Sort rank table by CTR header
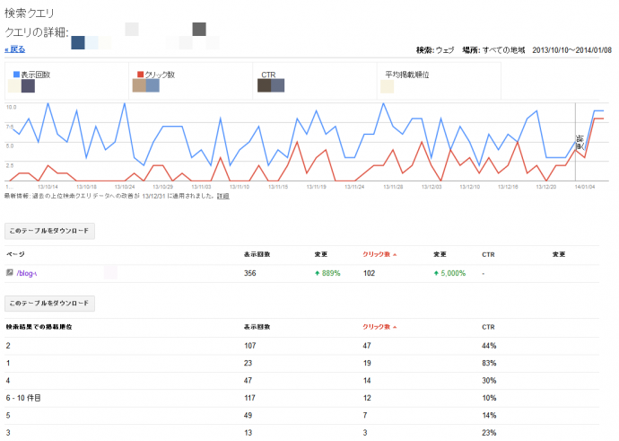 coord(488,327)
